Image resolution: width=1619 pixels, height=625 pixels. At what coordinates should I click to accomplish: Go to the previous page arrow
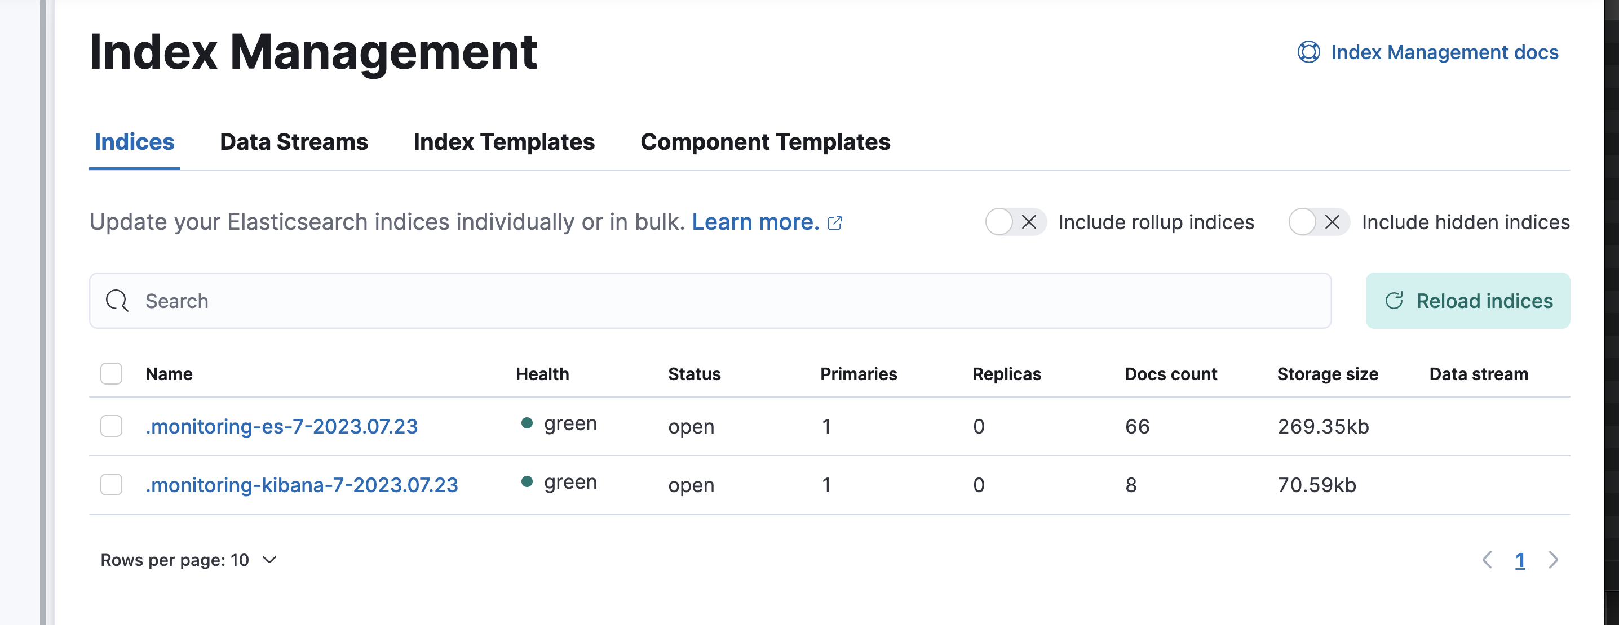coord(1487,560)
